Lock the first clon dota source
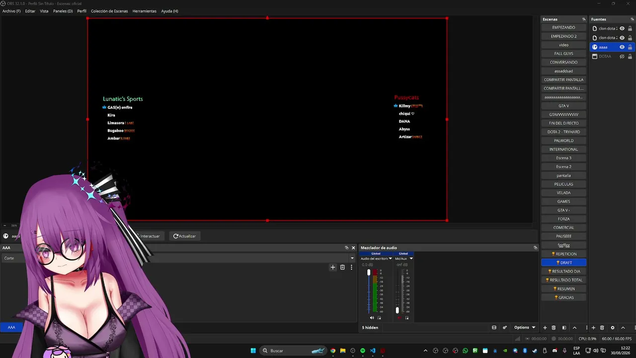This screenshot has width=636, height=358. point(630,28)
